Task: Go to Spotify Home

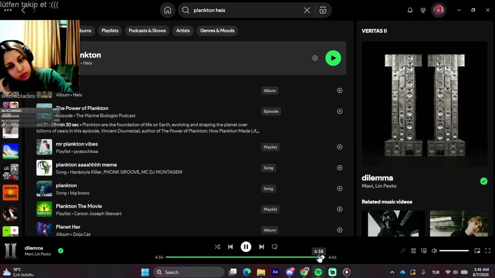Action: tap(167, 10)
